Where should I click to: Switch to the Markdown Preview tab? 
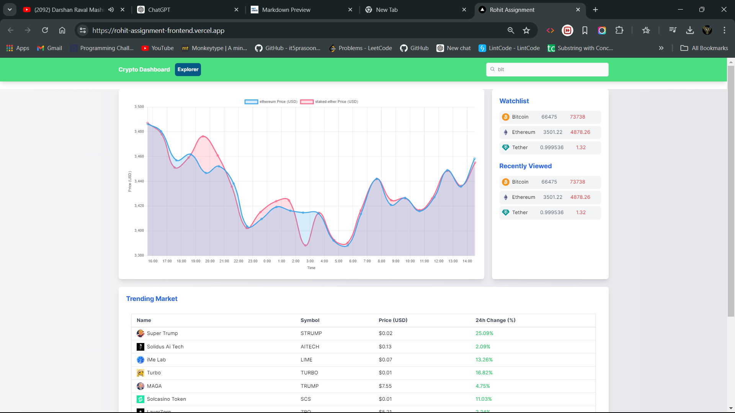pyautogui.click(x=299, y=10)
